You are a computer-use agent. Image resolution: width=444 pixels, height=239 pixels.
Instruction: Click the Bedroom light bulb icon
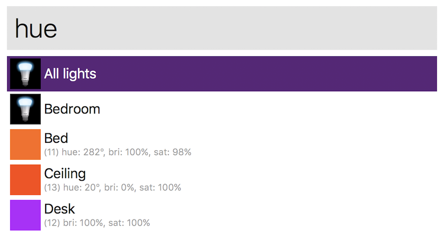26,109
